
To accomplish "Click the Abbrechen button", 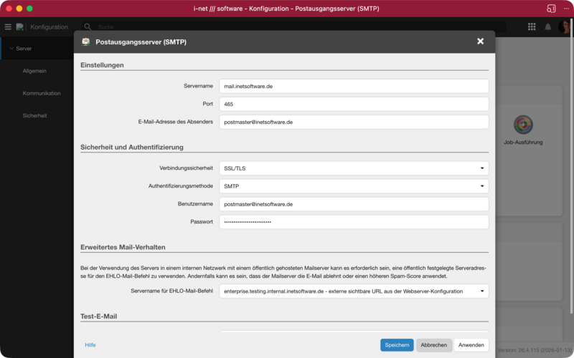I will pyautogui.click(x=433, y=345).
